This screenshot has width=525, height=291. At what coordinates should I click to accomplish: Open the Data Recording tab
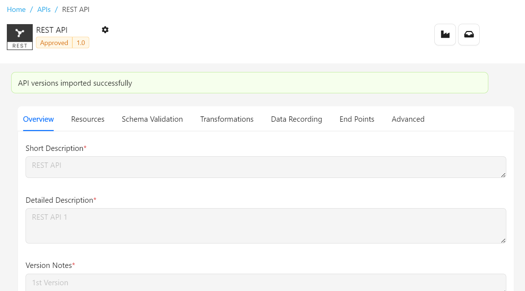297,119
